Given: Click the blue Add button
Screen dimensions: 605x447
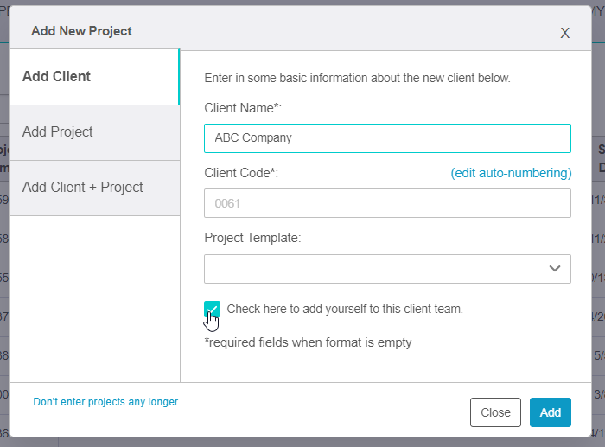Looking at the screenshot, I should point(550,412).
